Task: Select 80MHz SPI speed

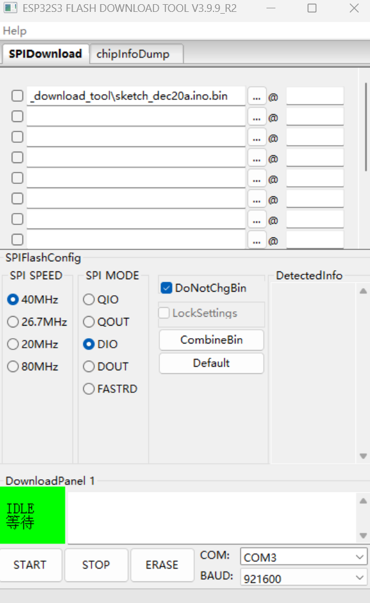Action: click(x=33, y=367)
